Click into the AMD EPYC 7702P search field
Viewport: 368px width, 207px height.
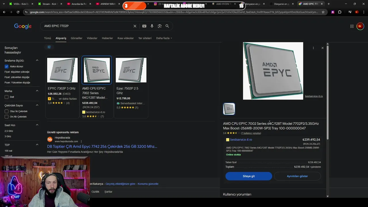point(88,26)
